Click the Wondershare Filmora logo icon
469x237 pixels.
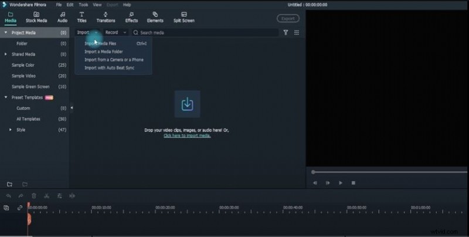click(4, 5)
